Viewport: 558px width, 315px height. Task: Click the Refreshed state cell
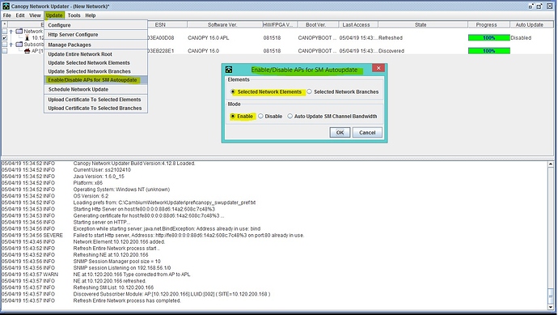pyautogui.click(x=391, y=38)
